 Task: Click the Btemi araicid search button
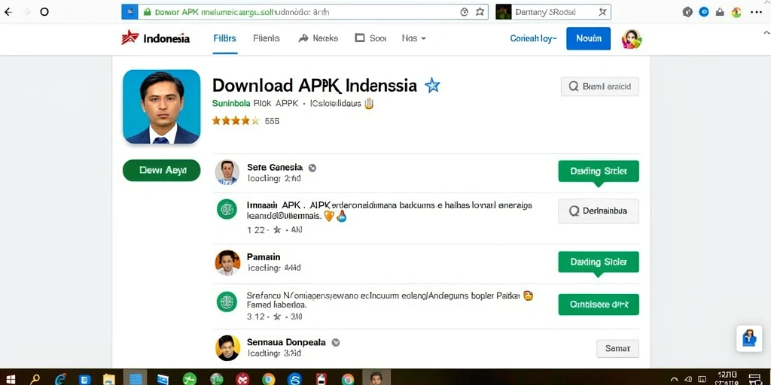click(600, 86)
